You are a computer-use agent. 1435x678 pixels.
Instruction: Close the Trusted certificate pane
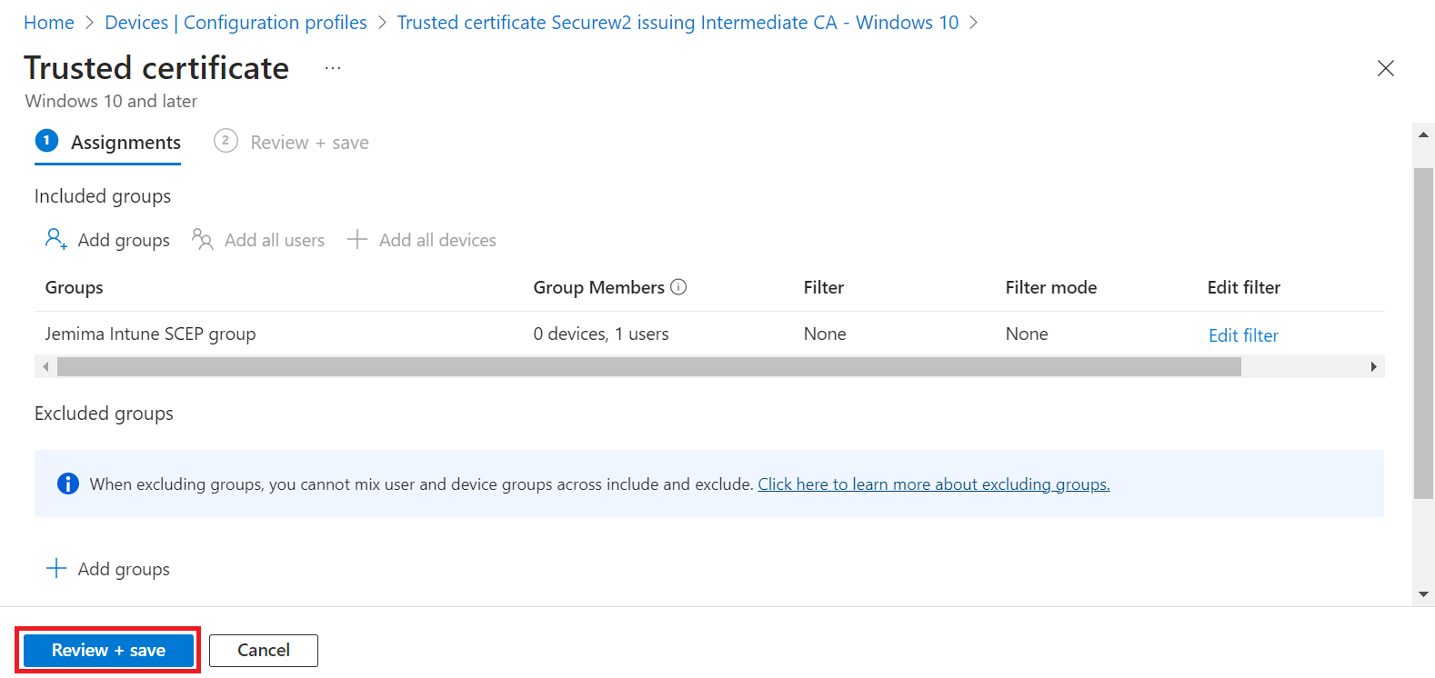point(1385,68)
